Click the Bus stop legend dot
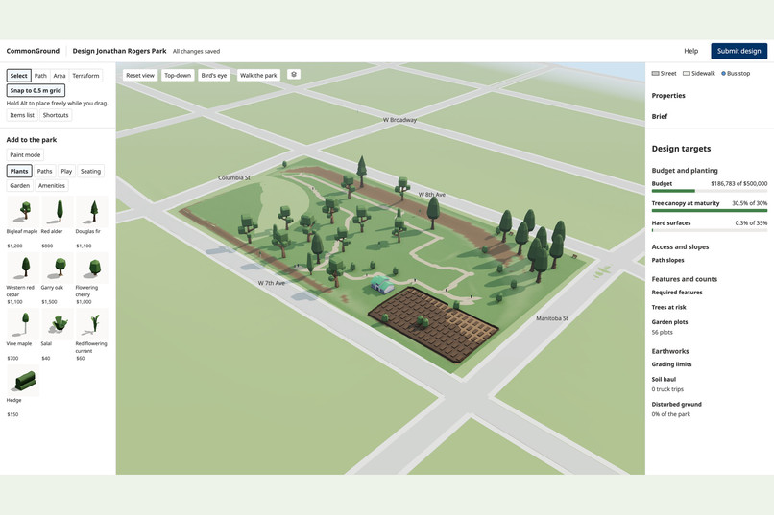The height and width of the screenshot is (515, 774). [x=723, y=74]
